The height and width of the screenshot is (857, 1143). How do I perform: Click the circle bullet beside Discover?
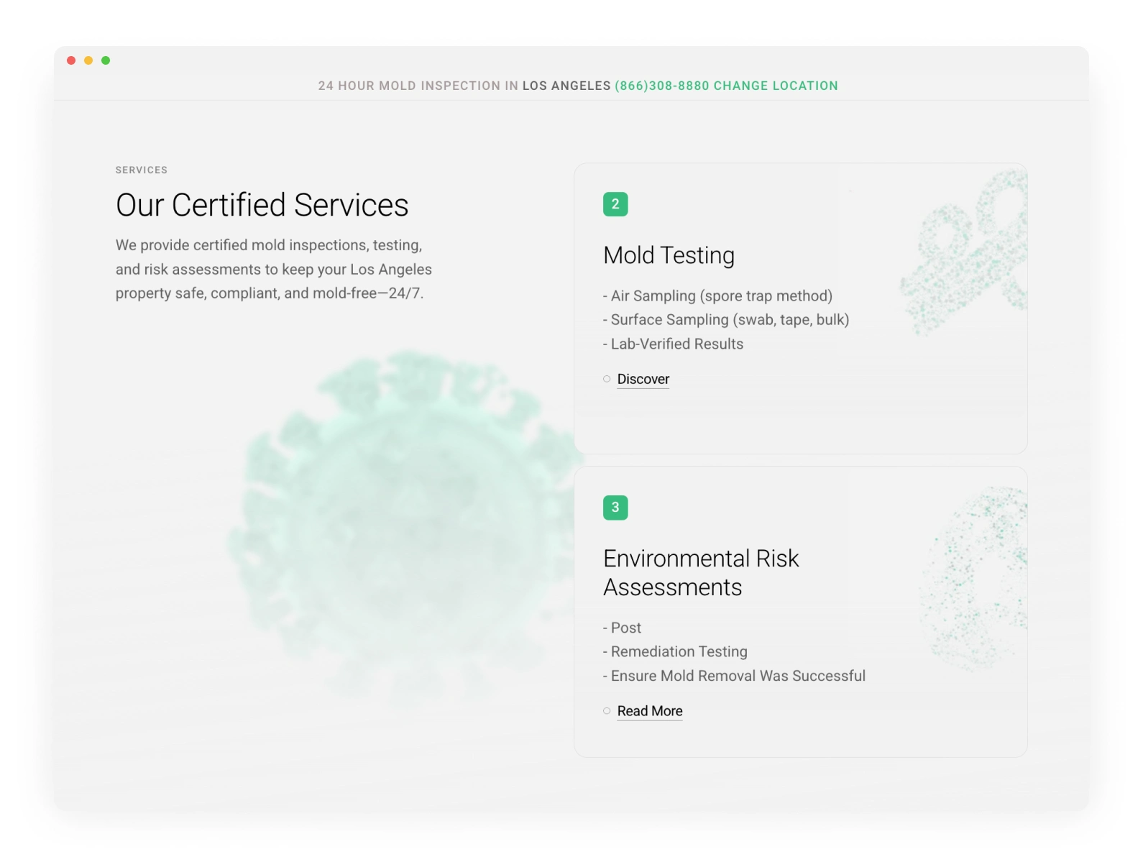coord(607,379)
